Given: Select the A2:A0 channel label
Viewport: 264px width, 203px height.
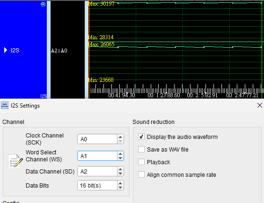Looking at the screenshot, I should tap(59, 51).
